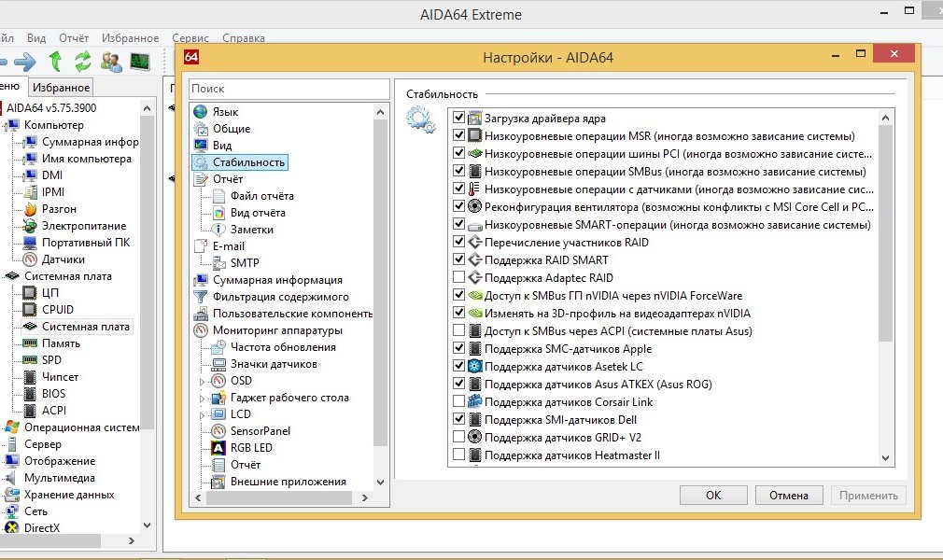Select Суммарная информация in settings tree
The image size is (943, 560).
point(277,280)
